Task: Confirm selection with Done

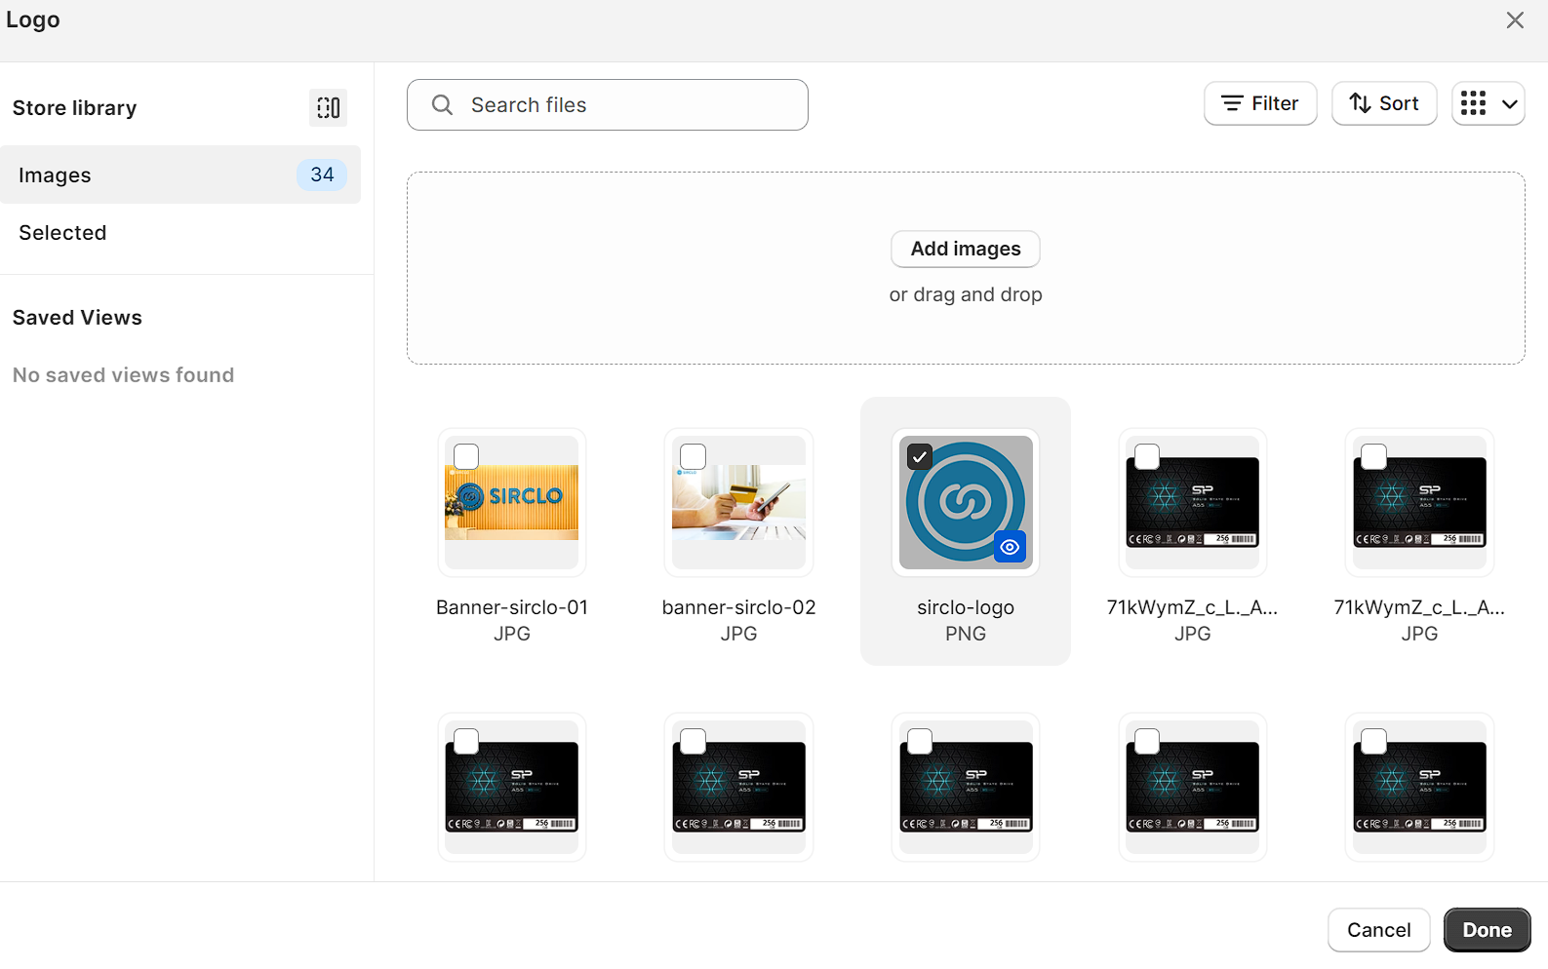Action: tap(1487, 930)
